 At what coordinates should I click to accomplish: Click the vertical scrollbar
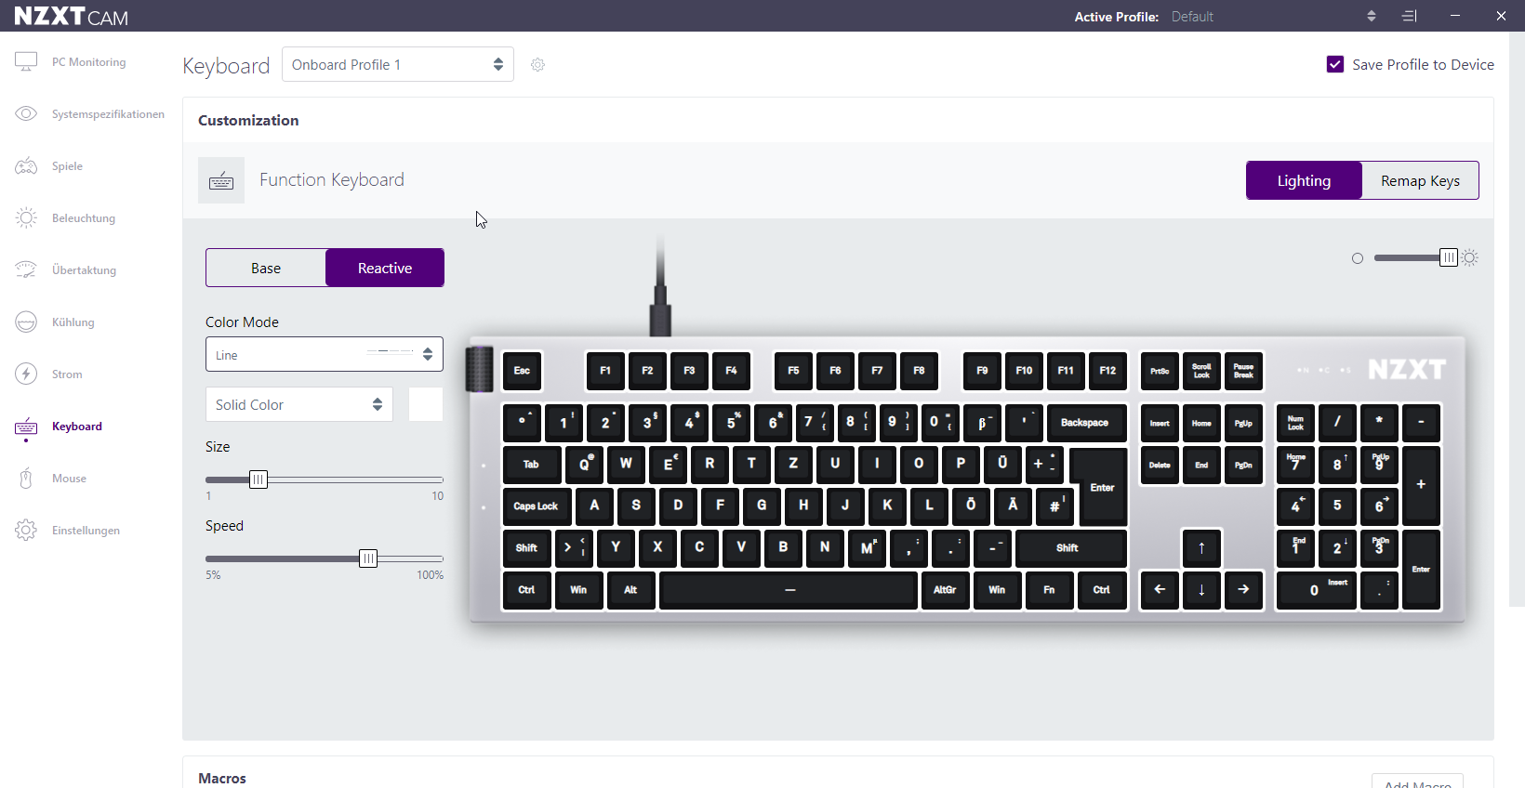pyautogui.click(x=1517, y=321)
